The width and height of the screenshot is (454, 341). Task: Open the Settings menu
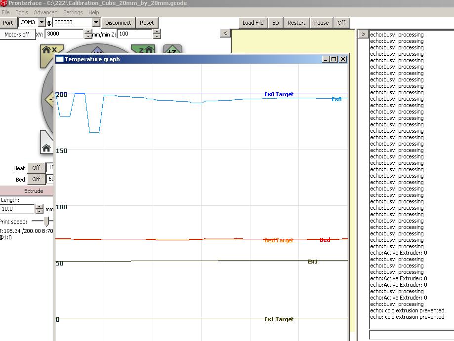click(73, 12)
